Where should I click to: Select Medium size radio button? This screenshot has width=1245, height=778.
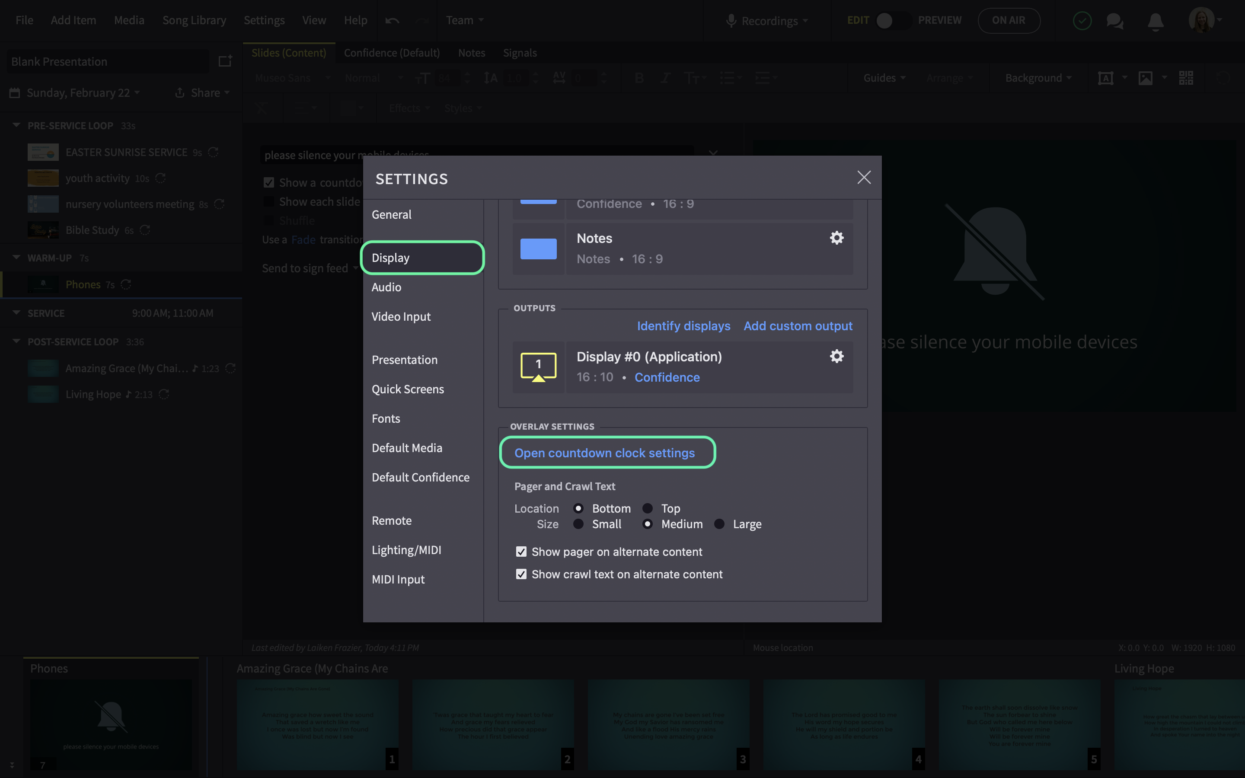tap(647, 524)
